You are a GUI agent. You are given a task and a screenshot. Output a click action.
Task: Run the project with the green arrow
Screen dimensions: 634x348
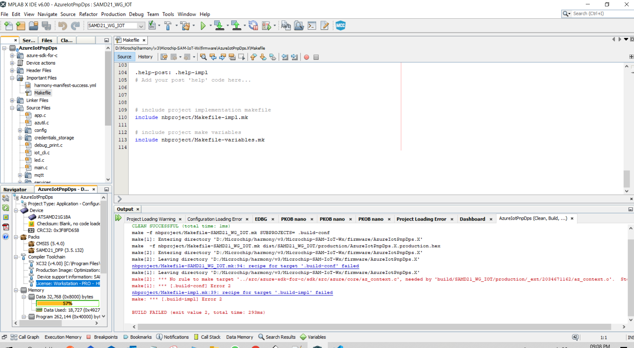click(203, 26)
